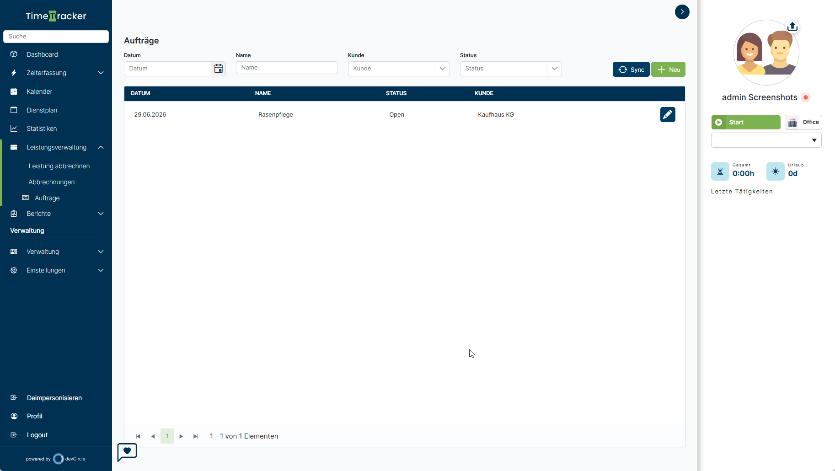
Task: Click the red status dot beside admin Screenshots
Action: 806,97
